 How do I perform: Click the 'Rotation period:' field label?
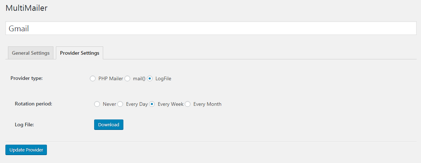(34, 104)
